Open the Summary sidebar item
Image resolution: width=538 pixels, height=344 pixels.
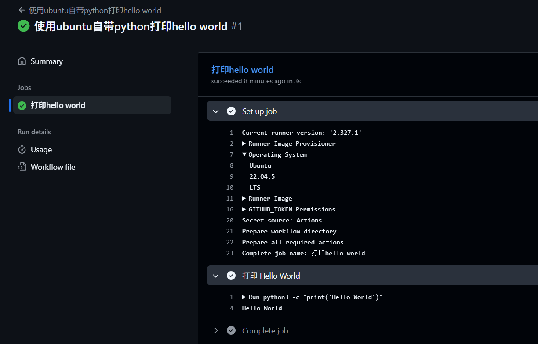(x=47, y=61)
